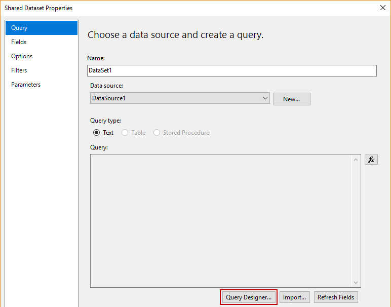Launch the Query Designer
391x307 pixels.
click(249, 297)
